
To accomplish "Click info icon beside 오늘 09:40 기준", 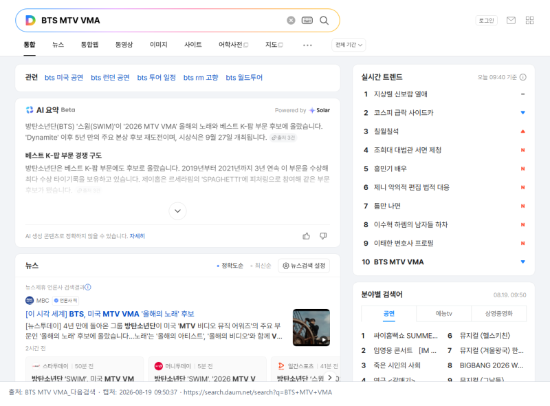I will point(523,77).
